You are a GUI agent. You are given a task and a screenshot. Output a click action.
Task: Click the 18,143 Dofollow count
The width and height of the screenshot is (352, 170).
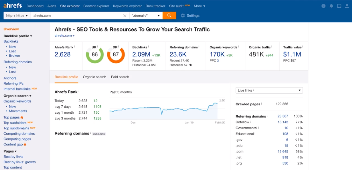(x=283, y=122)
